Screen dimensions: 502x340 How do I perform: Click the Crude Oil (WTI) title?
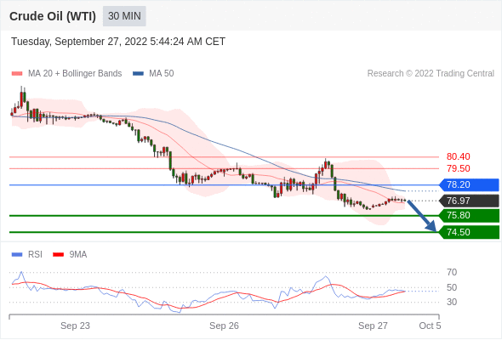tap(53, 16)
